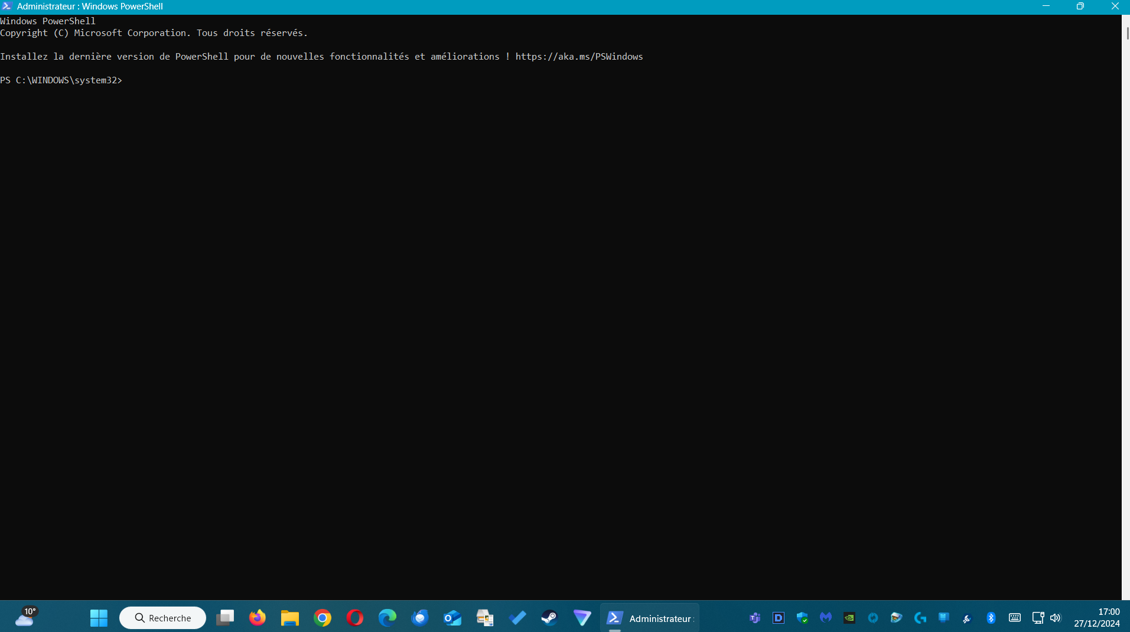The height and width of the screenshot is (632, 1130).
Task: Select the Administrateur PowerShell taskbar button
Action: (650, 618)
